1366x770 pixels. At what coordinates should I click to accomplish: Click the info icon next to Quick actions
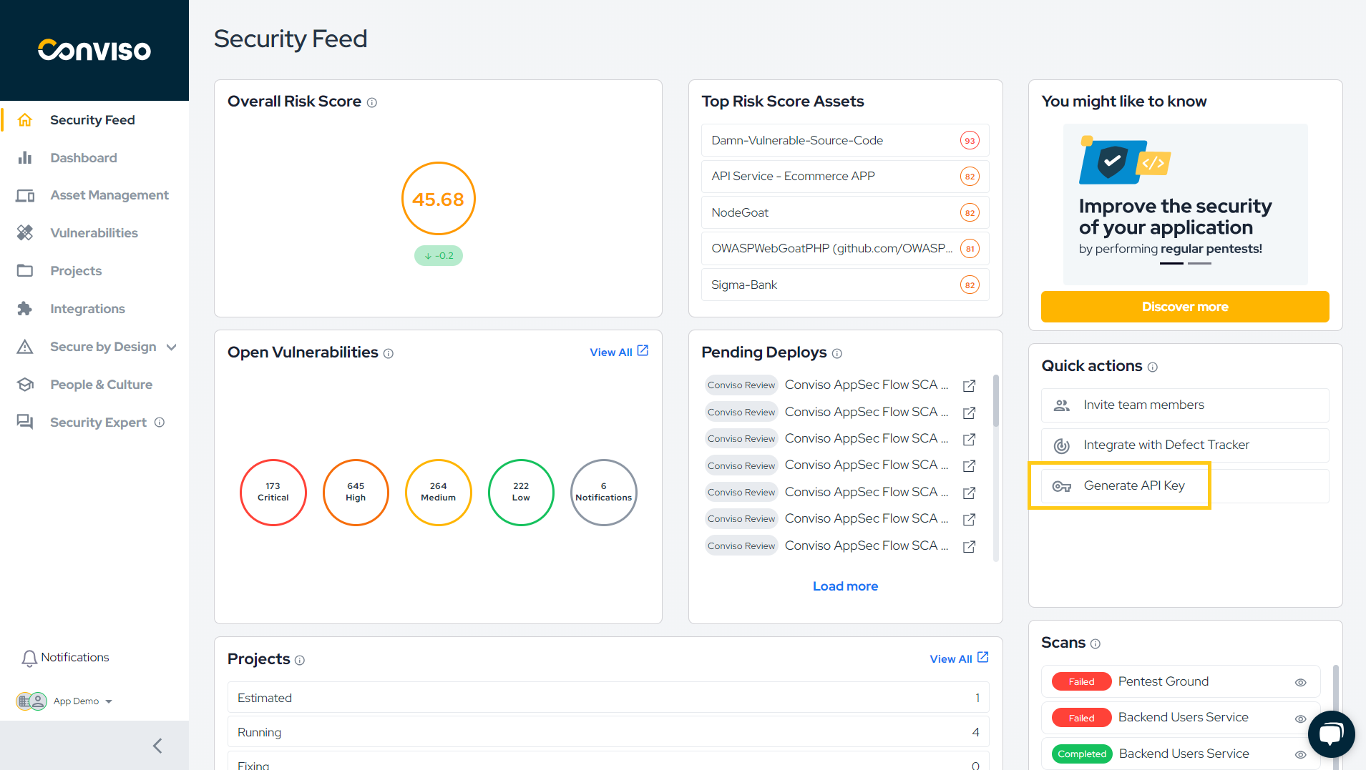coord(1153,367)
